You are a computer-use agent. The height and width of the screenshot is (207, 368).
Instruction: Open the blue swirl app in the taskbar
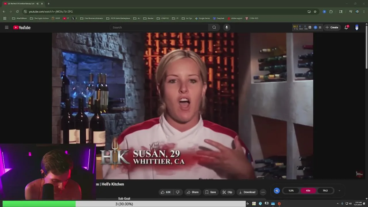[260, 204]
